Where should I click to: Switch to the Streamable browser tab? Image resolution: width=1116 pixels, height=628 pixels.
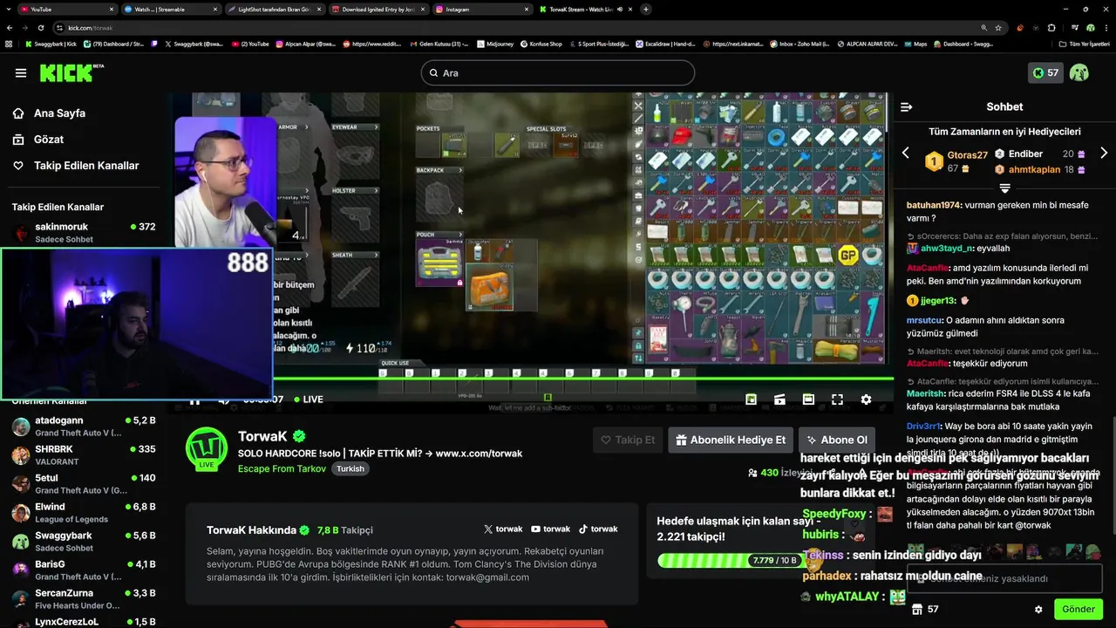[169, 9]
